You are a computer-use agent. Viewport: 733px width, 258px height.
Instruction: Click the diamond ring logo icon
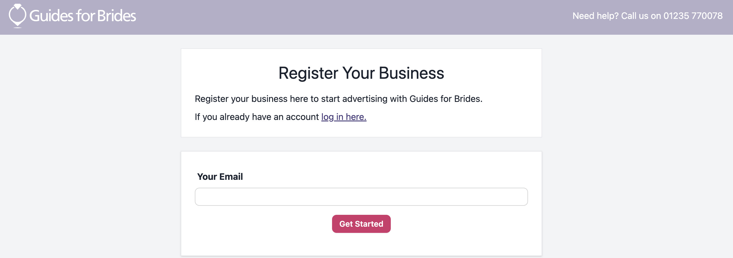point(17,16)
